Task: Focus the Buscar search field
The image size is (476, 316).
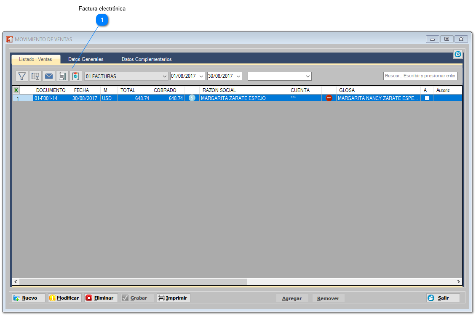Action: pos(420,76)
